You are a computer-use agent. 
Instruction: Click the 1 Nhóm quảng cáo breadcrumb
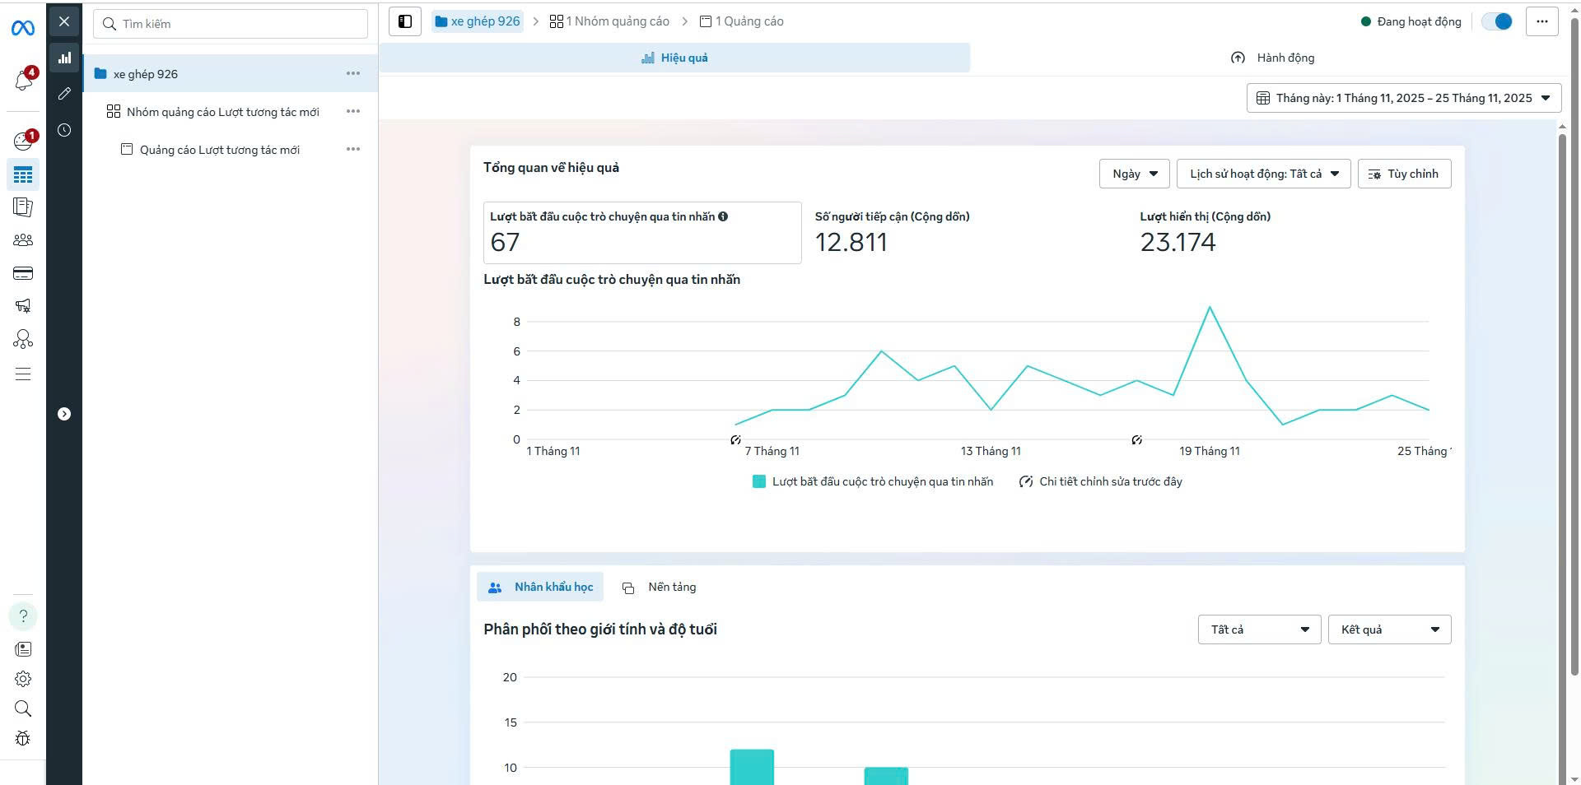(x=609, y=21)
